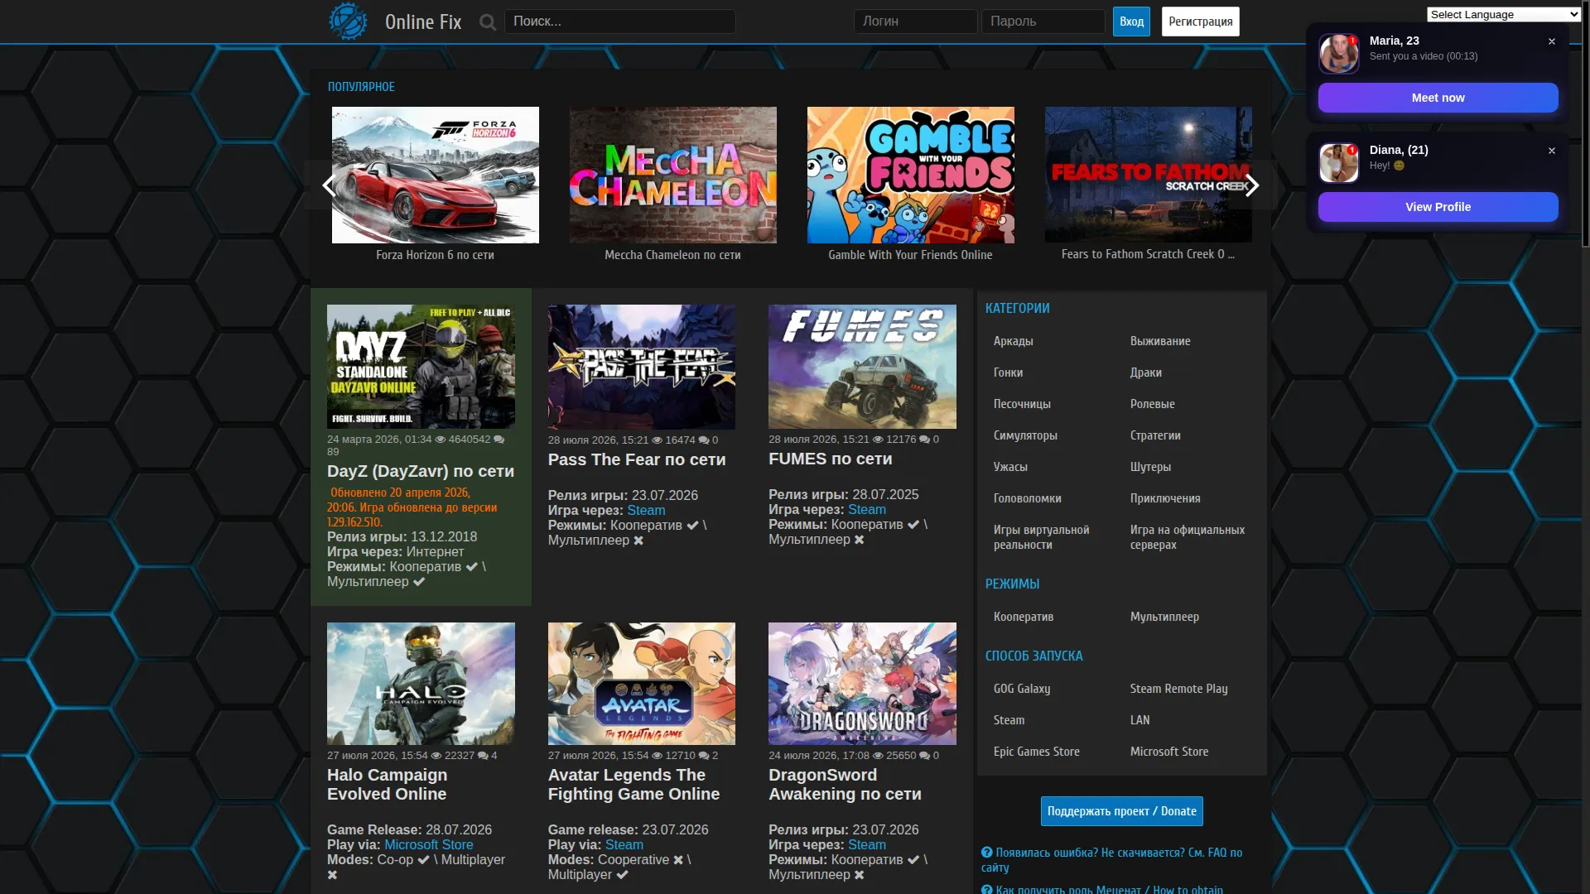Go to next popular games slide

pyautogui.click(x=1252, y=185)
